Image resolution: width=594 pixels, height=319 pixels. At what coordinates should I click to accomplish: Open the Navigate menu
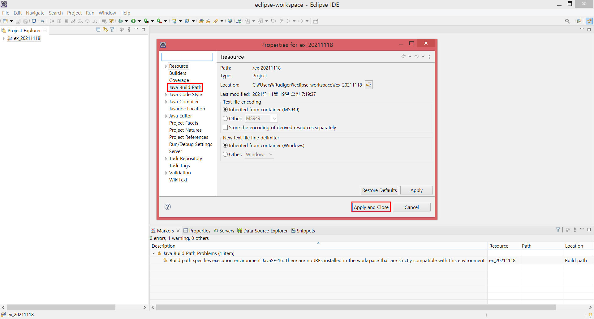pyautogui.click(x=35, y=13)
